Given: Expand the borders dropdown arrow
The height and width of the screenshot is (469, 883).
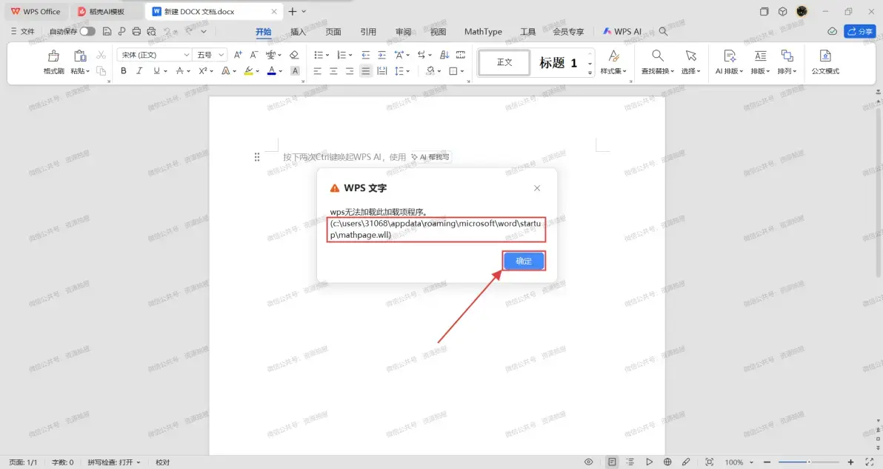Looking at the screenshot, I should click(x=462, y=72).
